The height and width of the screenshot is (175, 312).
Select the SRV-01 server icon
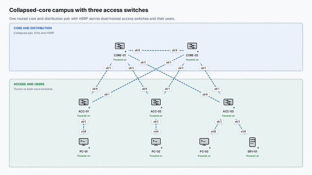(x=252, y=142)
